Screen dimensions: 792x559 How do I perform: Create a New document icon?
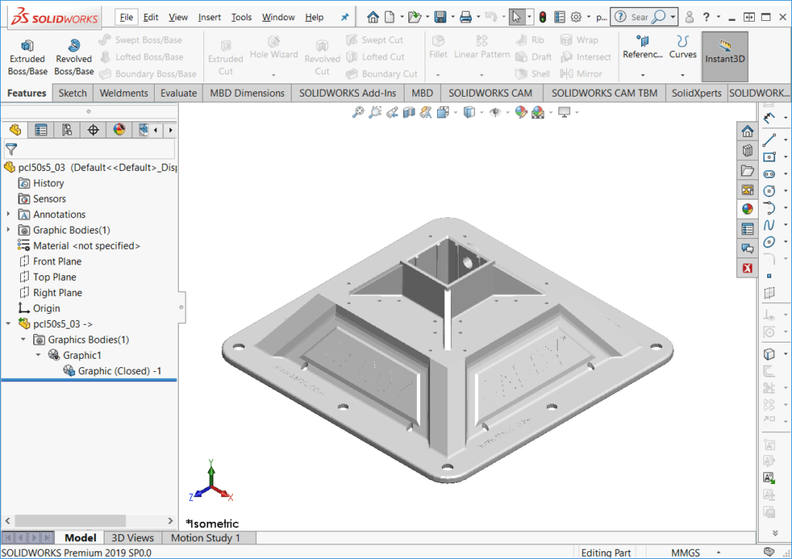pyautogui.click(x=390, y=17)
